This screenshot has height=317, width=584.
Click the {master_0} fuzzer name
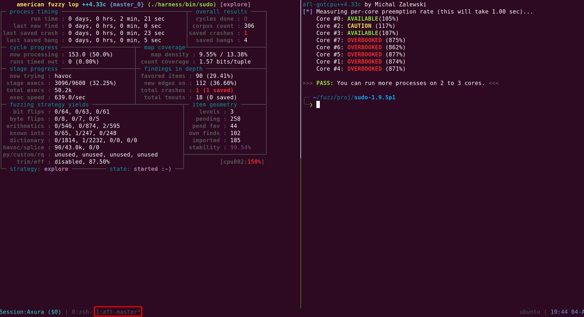(x=127, y=4)
